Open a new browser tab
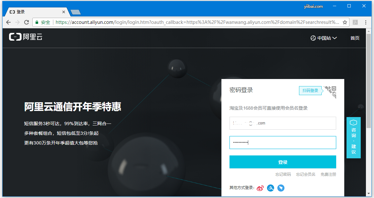 pos(75,12)
